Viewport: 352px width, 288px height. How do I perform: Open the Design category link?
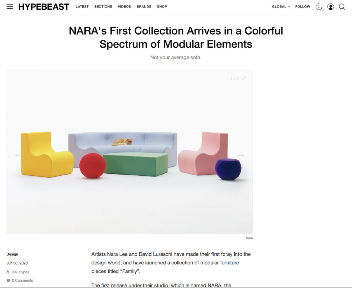12,254
